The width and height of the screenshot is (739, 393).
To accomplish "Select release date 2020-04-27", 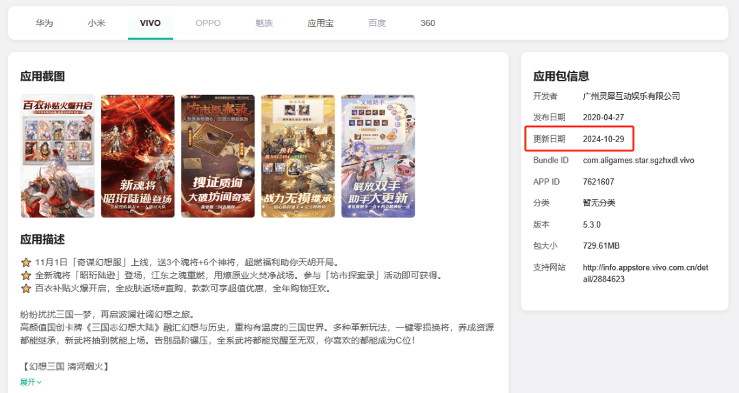I will (604, 117).
